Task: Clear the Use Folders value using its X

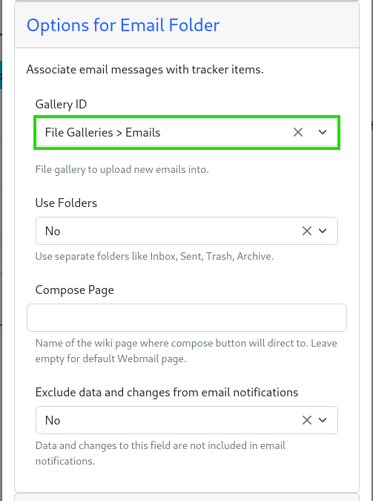Action: 306,231
